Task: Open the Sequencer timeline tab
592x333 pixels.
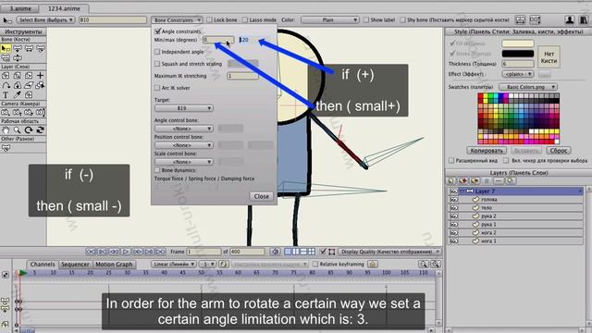Action: (75, 265)
